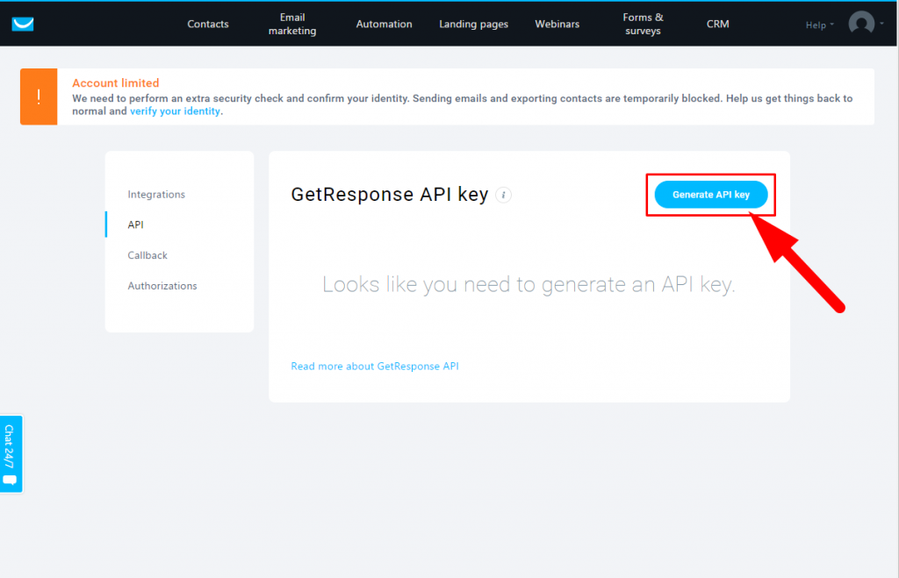Expand the Help dropdown menu
899x578 pixels.
(x=819, y=25)
